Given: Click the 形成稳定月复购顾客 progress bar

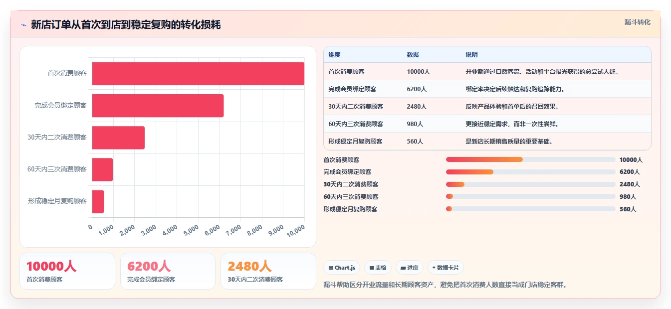Looking at the screenshot, I should 531,209.
